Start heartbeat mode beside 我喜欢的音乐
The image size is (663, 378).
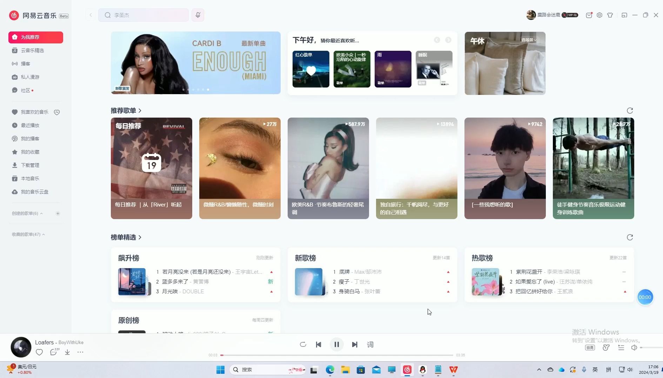57,112
